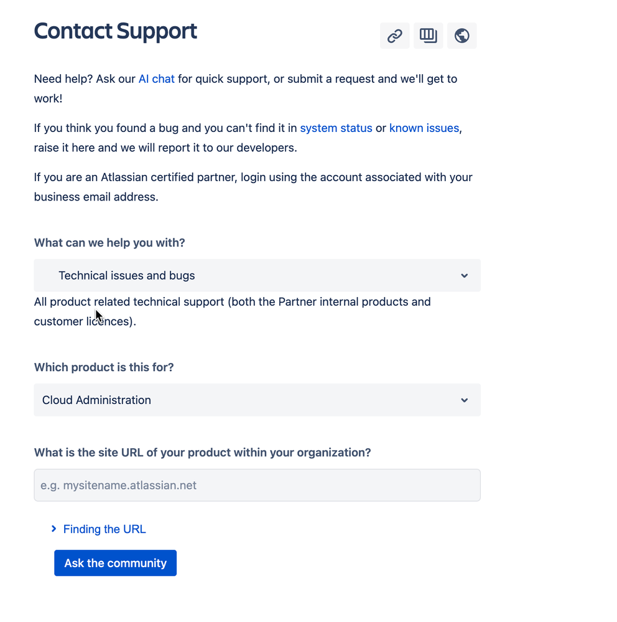Select the 'Technical issues and bugs' field text
Viewport: 617px width, 622px height.
127,276
